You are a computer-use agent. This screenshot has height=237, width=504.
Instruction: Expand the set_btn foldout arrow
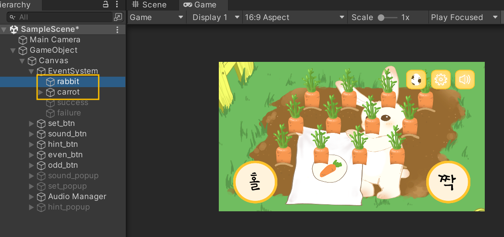coord(31,123)
